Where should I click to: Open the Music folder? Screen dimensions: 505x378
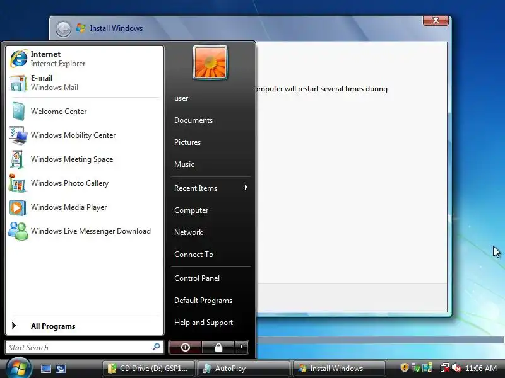184,164
